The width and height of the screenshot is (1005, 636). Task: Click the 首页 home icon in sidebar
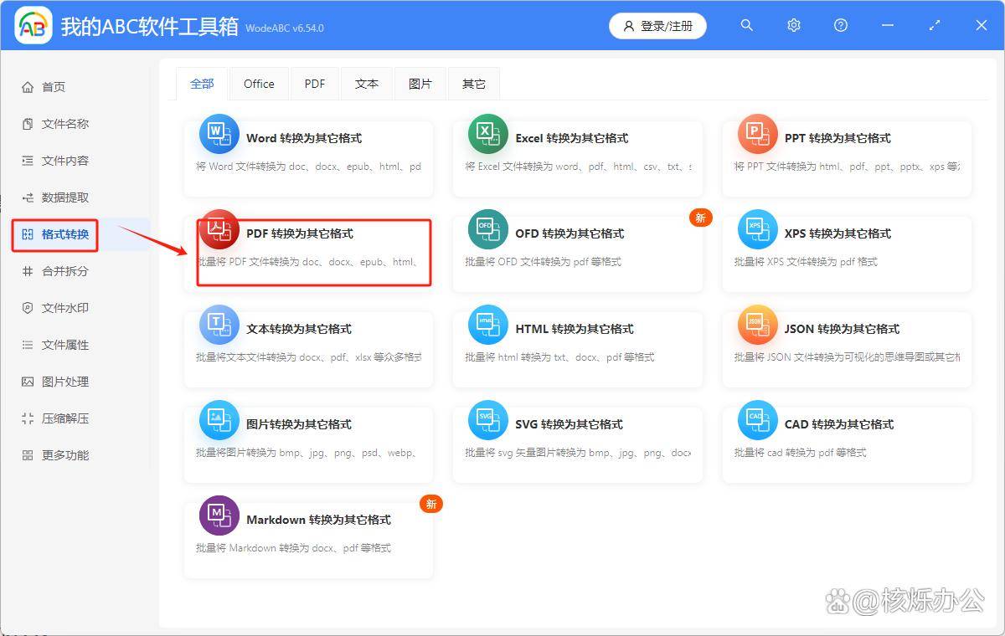tap(28, 87)
